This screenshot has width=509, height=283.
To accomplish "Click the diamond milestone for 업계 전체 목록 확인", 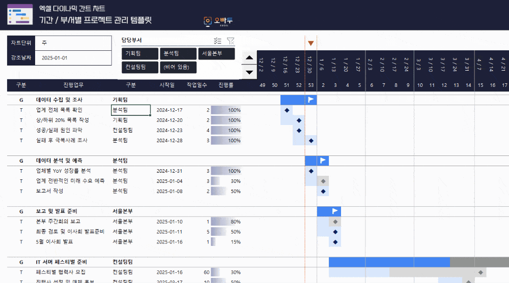I will [x=287, y=110].
